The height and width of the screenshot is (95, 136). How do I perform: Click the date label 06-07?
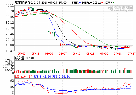tap(63, 54)
